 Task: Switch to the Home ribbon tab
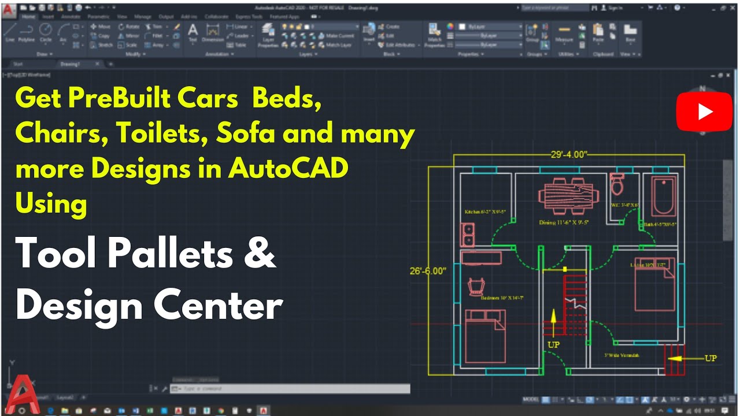[28, 17]
